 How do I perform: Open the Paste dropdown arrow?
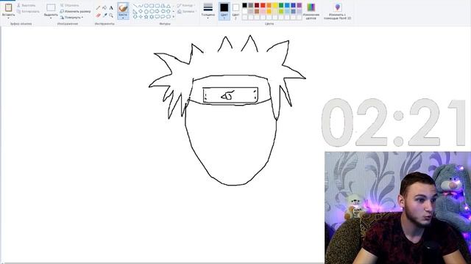(8, 18)
